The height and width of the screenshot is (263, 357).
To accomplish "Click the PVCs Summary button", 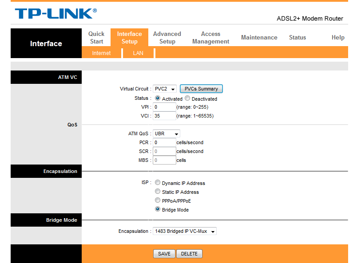I will 201,89.
